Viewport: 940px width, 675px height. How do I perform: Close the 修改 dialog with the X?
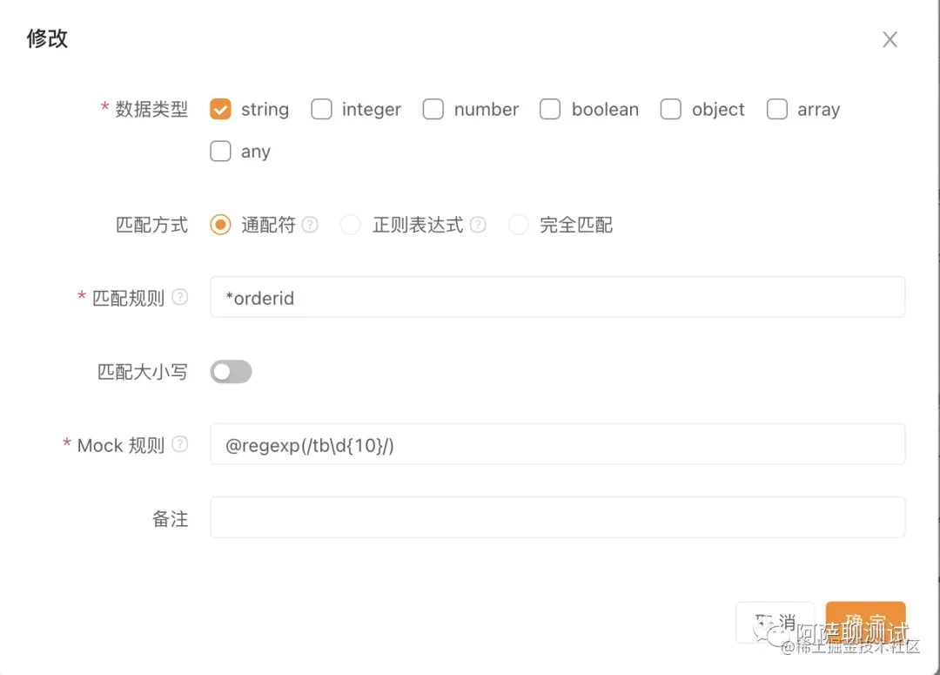coord(890,39)
